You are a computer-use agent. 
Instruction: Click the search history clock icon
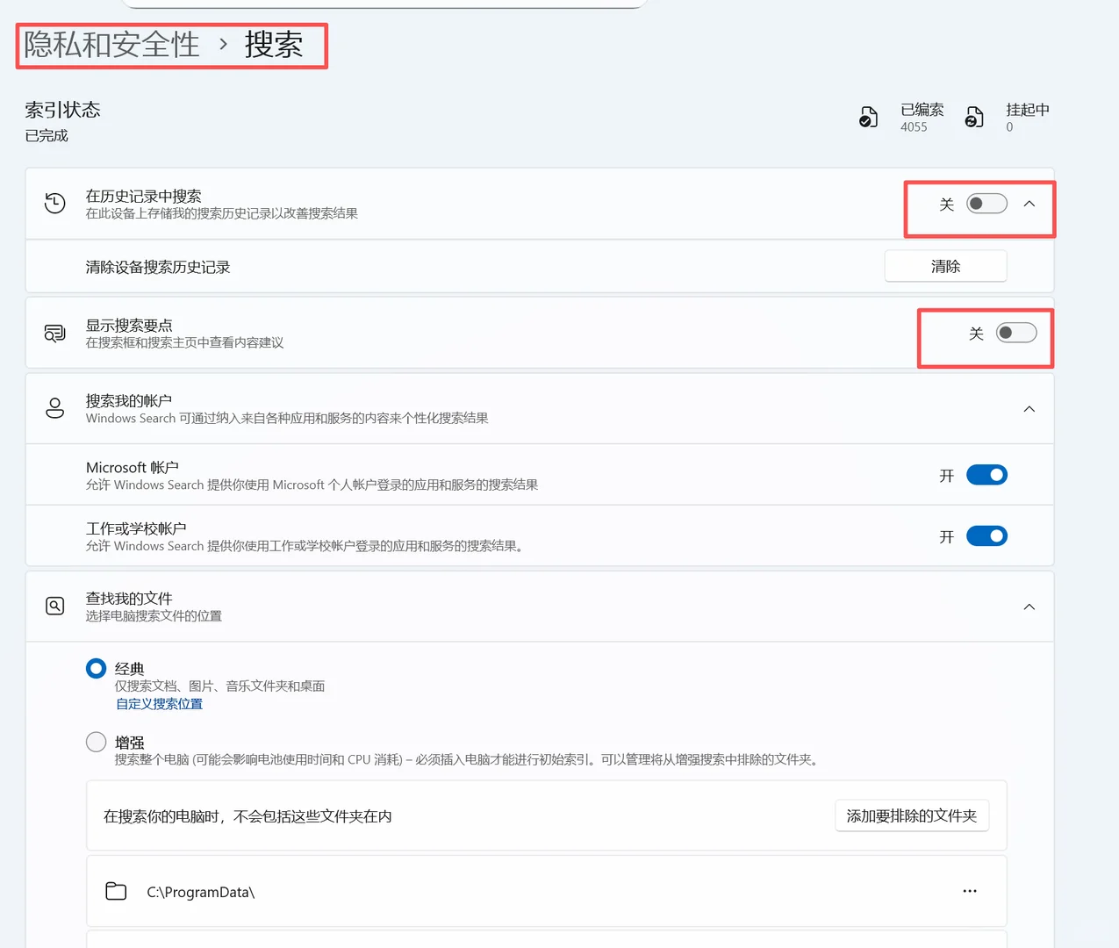[54, 203]
